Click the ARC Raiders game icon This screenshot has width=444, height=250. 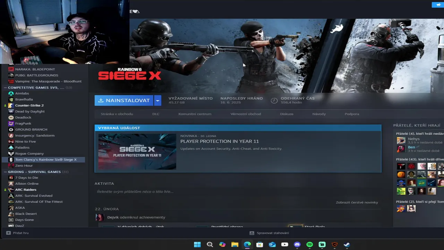[x=11, y=190]
